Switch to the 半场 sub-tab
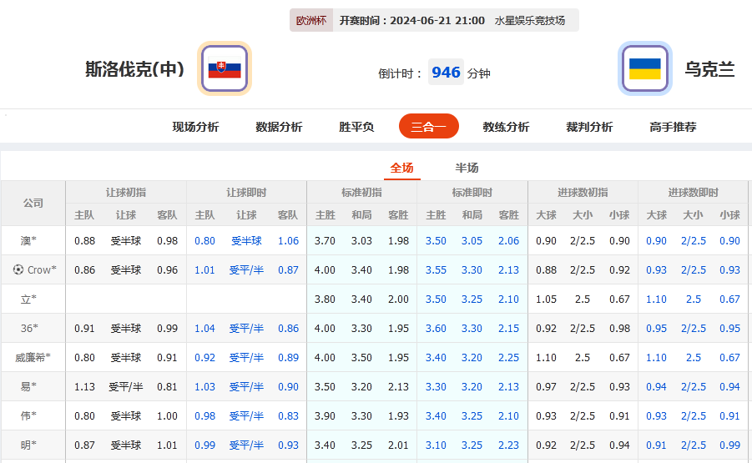 [467, 168]
